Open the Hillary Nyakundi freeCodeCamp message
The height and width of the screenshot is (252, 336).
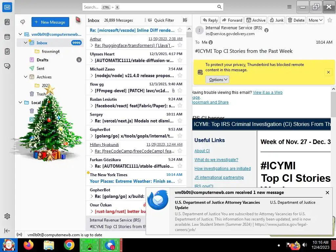[136, 148]
